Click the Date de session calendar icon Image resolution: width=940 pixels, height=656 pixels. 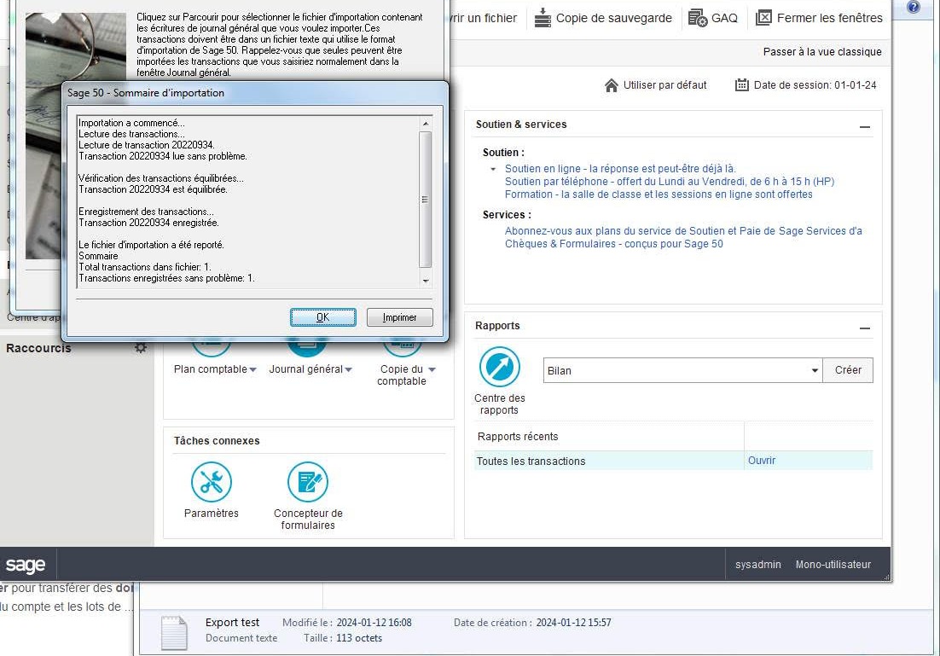[741, 85]
